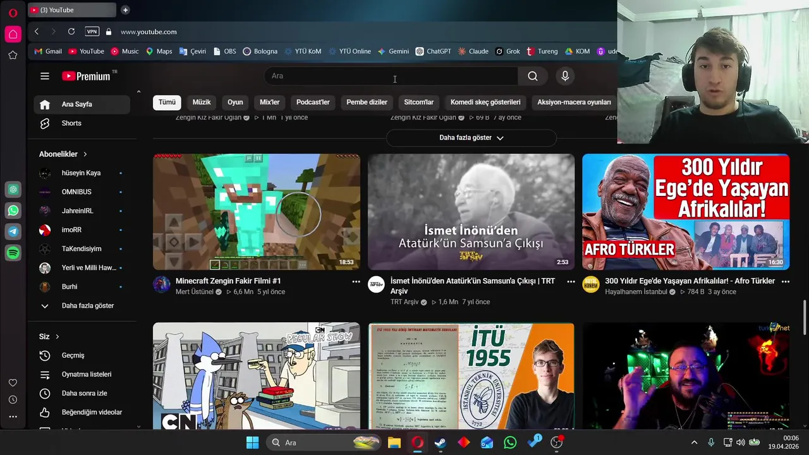Image resolution: width=809 pixels, height=455 pixels.
Task: Open options for Afro Türkler video
Action: (784, 282)
